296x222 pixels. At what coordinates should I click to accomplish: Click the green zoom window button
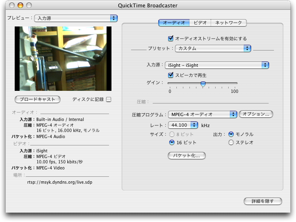tap(28, 6)
